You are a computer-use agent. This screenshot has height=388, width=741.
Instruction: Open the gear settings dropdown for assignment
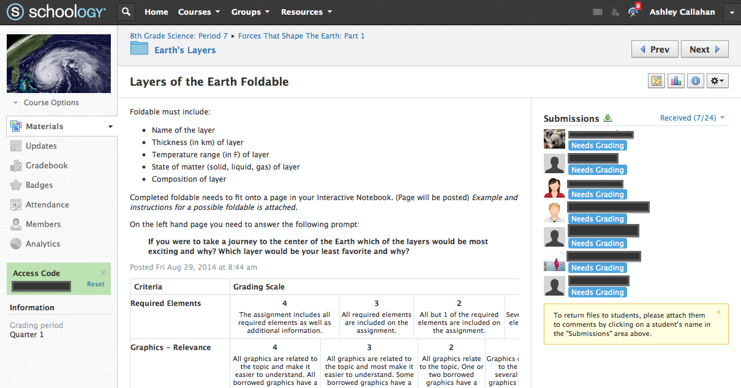click(717, 81)
